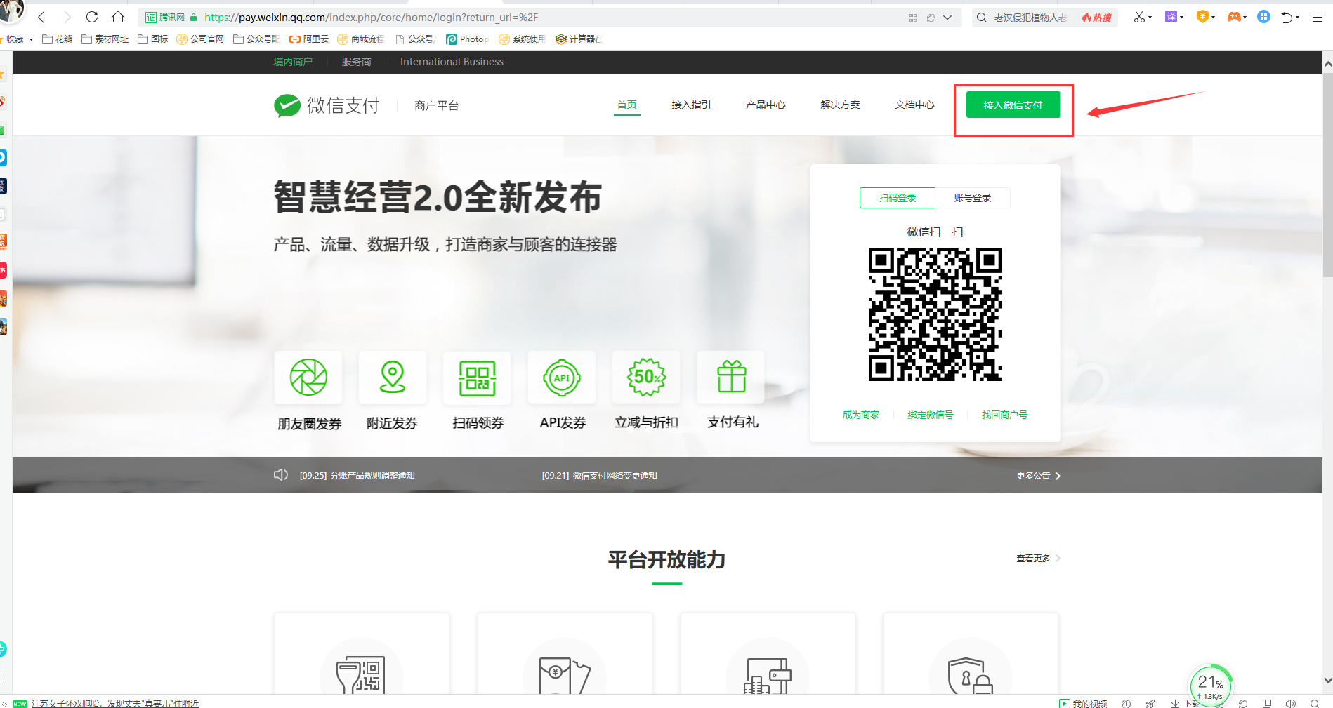Click the announcement speaker icon
Viewport: 1333px width, 708px height.
(x=281, y=475)
